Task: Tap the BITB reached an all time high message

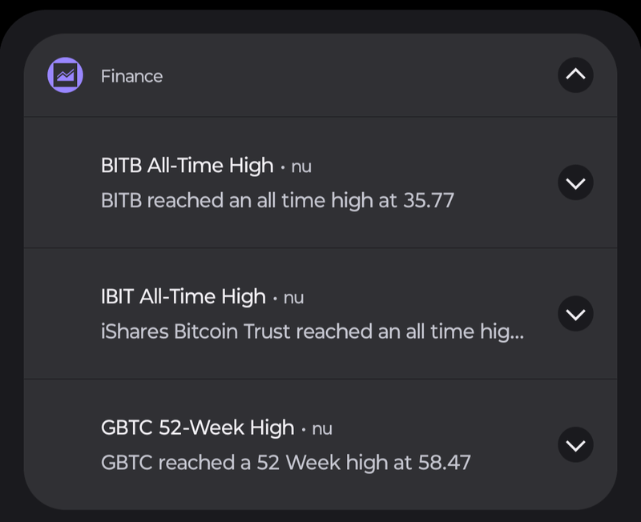Action: (277, 199)
